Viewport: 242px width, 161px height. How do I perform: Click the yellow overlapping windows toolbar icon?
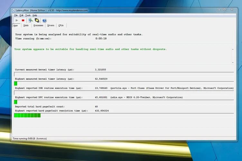click(37, 20)
